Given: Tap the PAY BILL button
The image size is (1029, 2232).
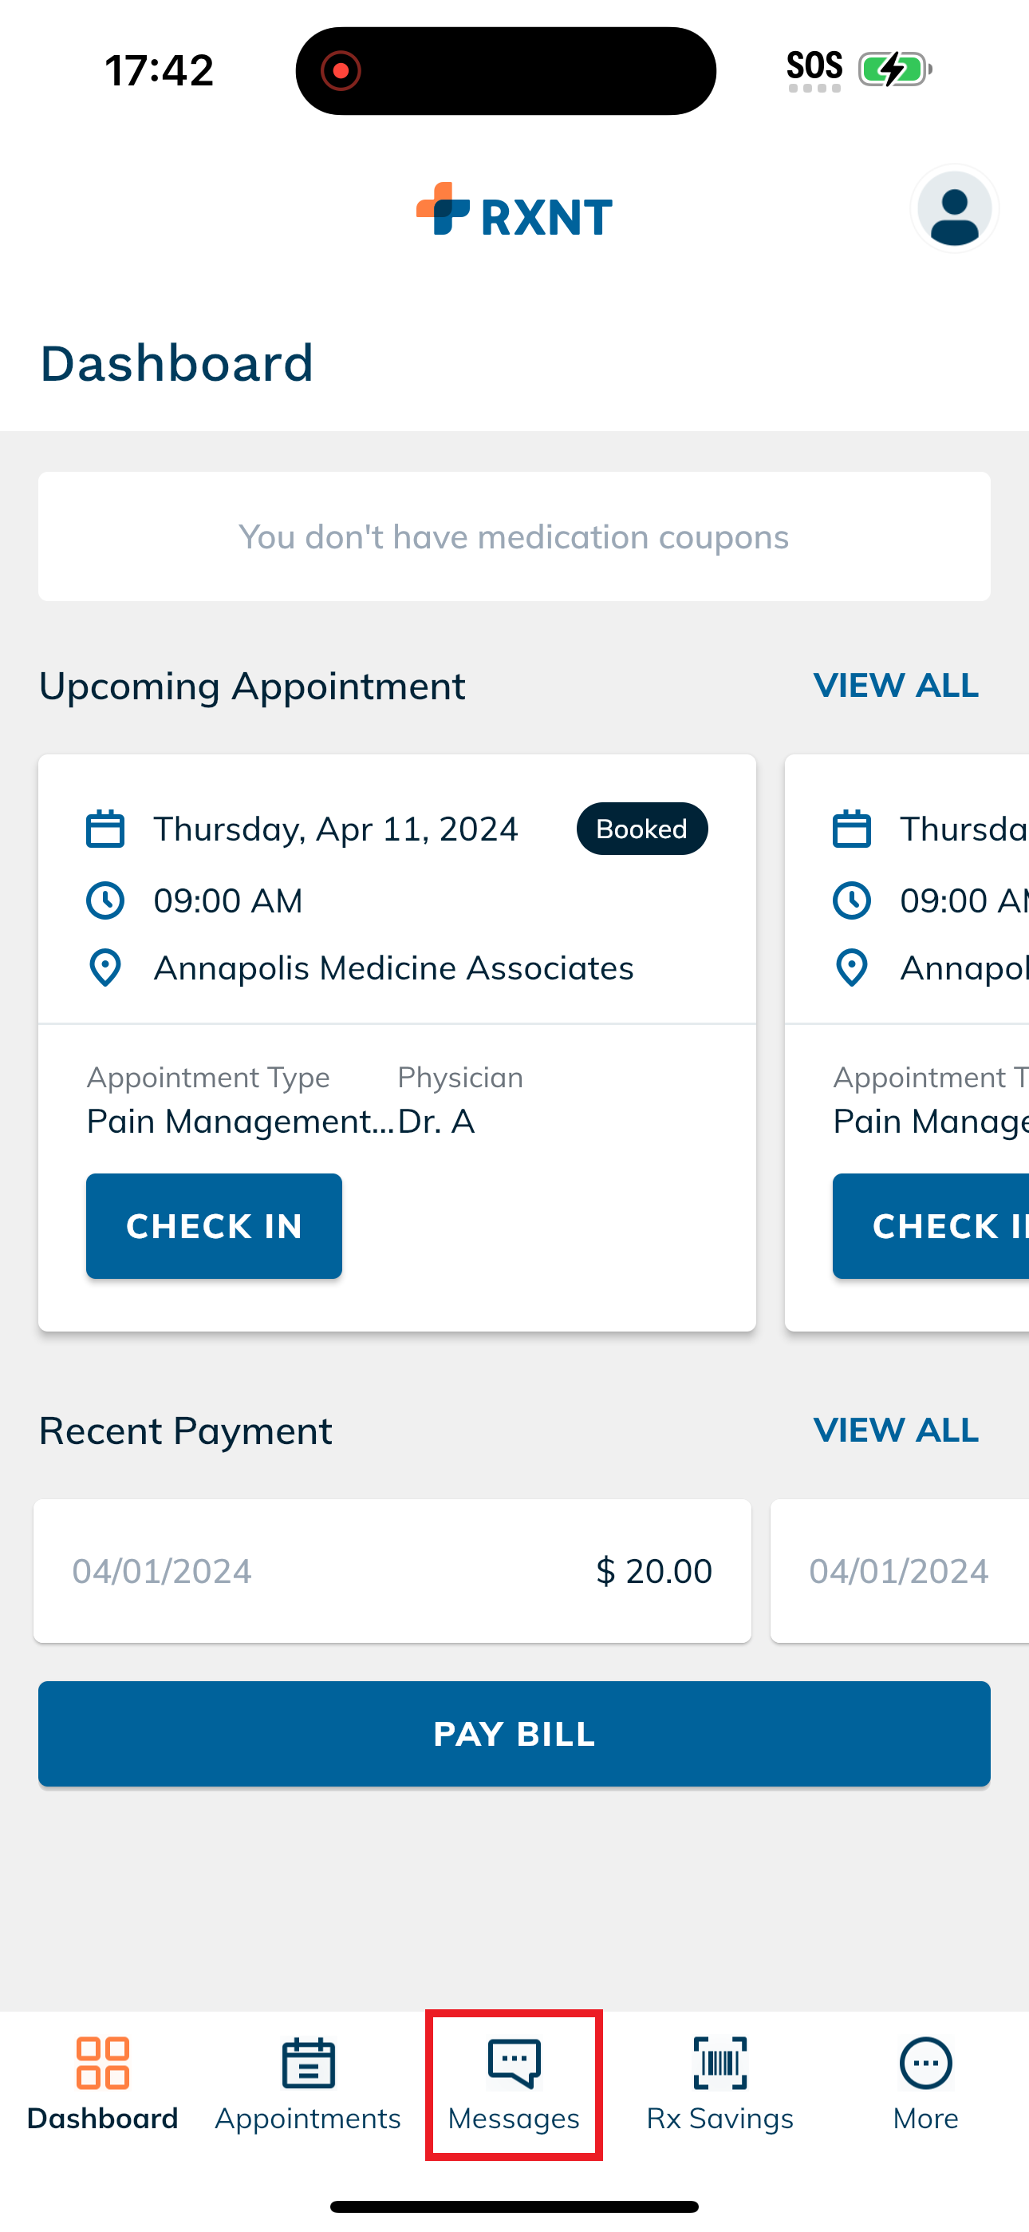Looking at the screenshot, I should (x=514, y=1734).
